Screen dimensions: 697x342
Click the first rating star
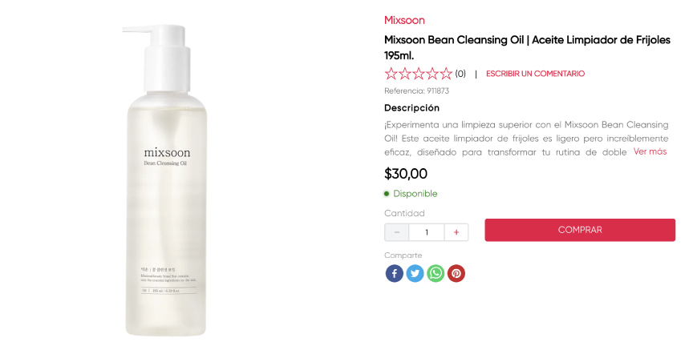(391, 74)
